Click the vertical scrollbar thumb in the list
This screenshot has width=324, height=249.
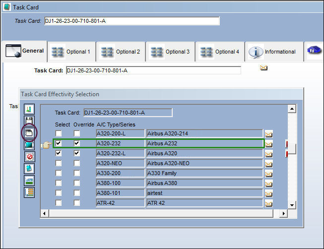(292, 149)
